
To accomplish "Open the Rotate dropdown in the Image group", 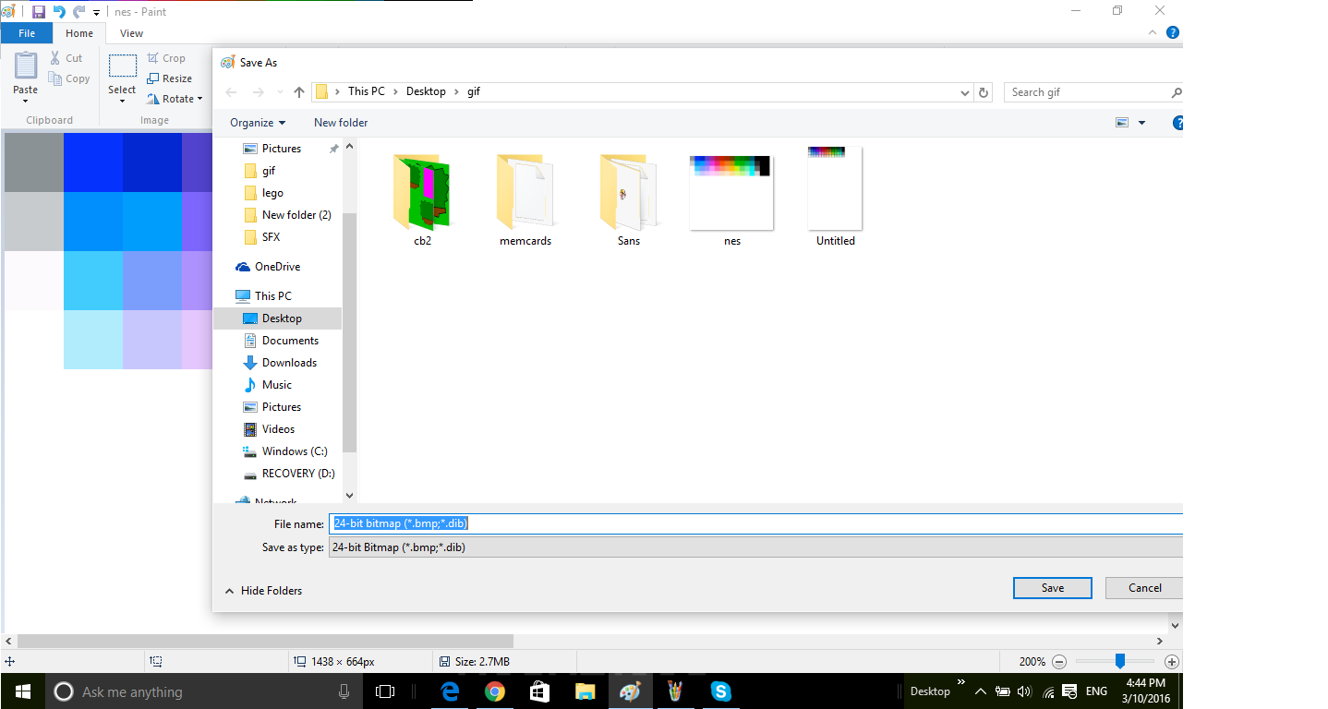I will 174,99.
